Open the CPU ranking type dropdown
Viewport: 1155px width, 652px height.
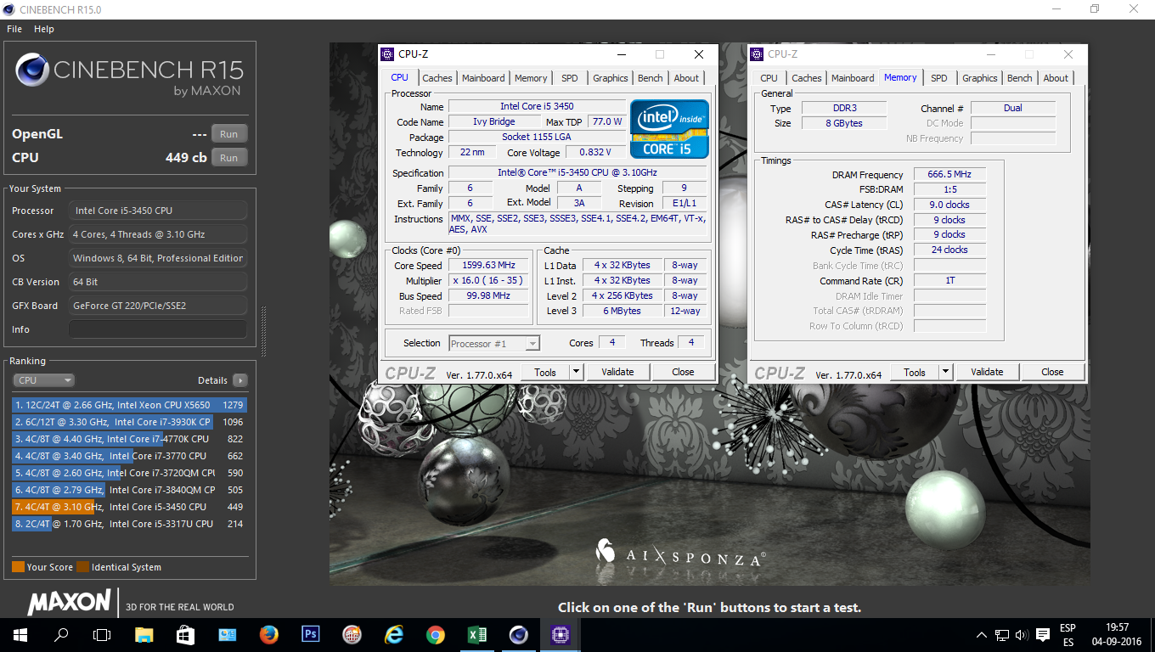point(43,380)
